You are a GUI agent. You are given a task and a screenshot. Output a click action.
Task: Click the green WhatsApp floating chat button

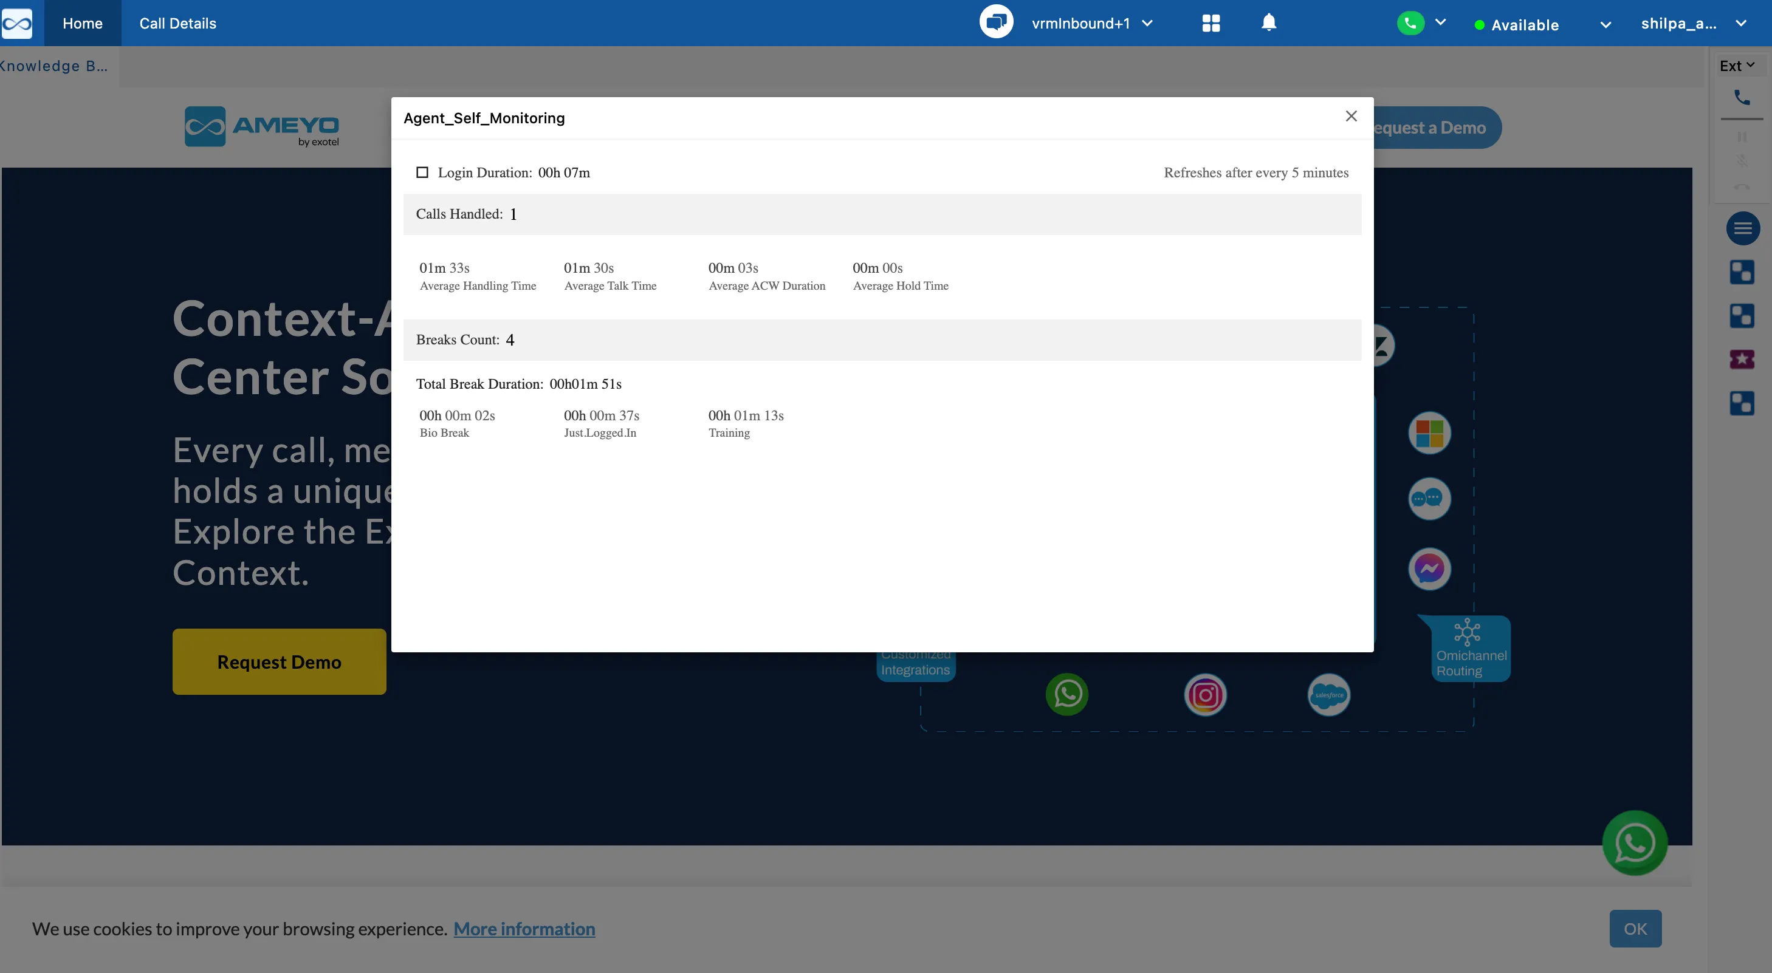tap(1635, 842)
